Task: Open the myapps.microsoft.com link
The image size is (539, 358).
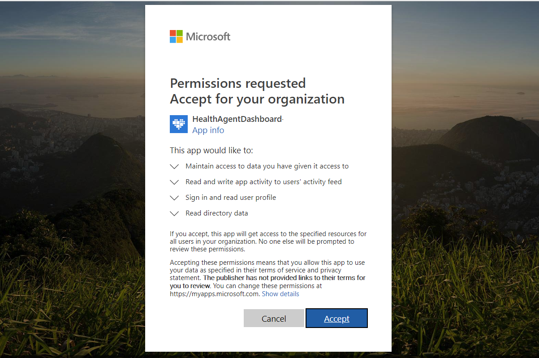Action: [x=214, y=293]
